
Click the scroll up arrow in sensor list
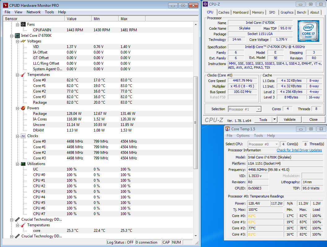[x=196, y=24]
